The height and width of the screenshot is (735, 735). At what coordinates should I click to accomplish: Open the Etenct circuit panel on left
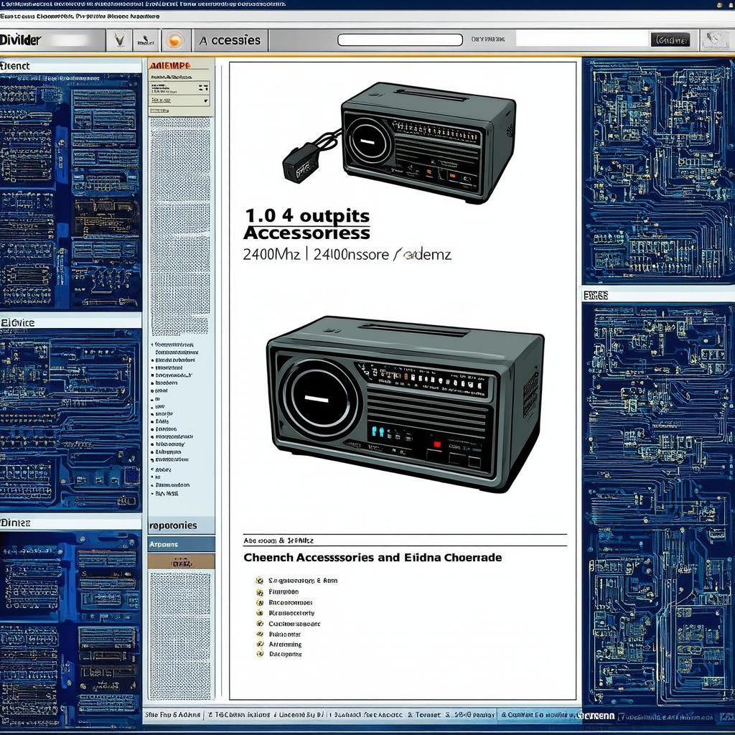(x=70, y=190)
